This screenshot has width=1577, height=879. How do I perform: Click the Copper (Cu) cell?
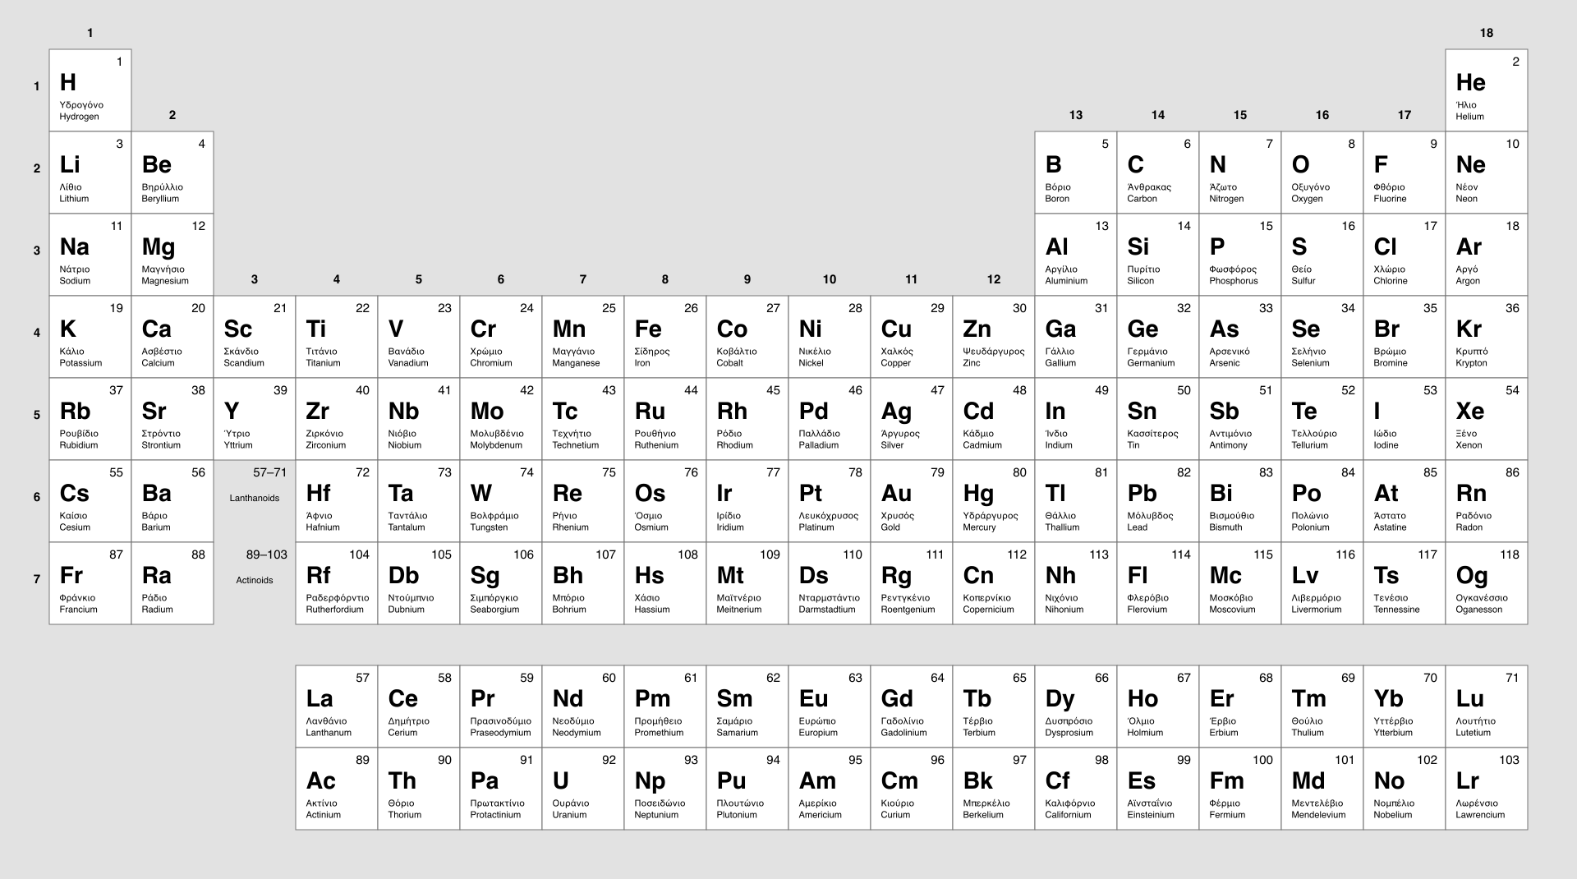pos(912,337)
